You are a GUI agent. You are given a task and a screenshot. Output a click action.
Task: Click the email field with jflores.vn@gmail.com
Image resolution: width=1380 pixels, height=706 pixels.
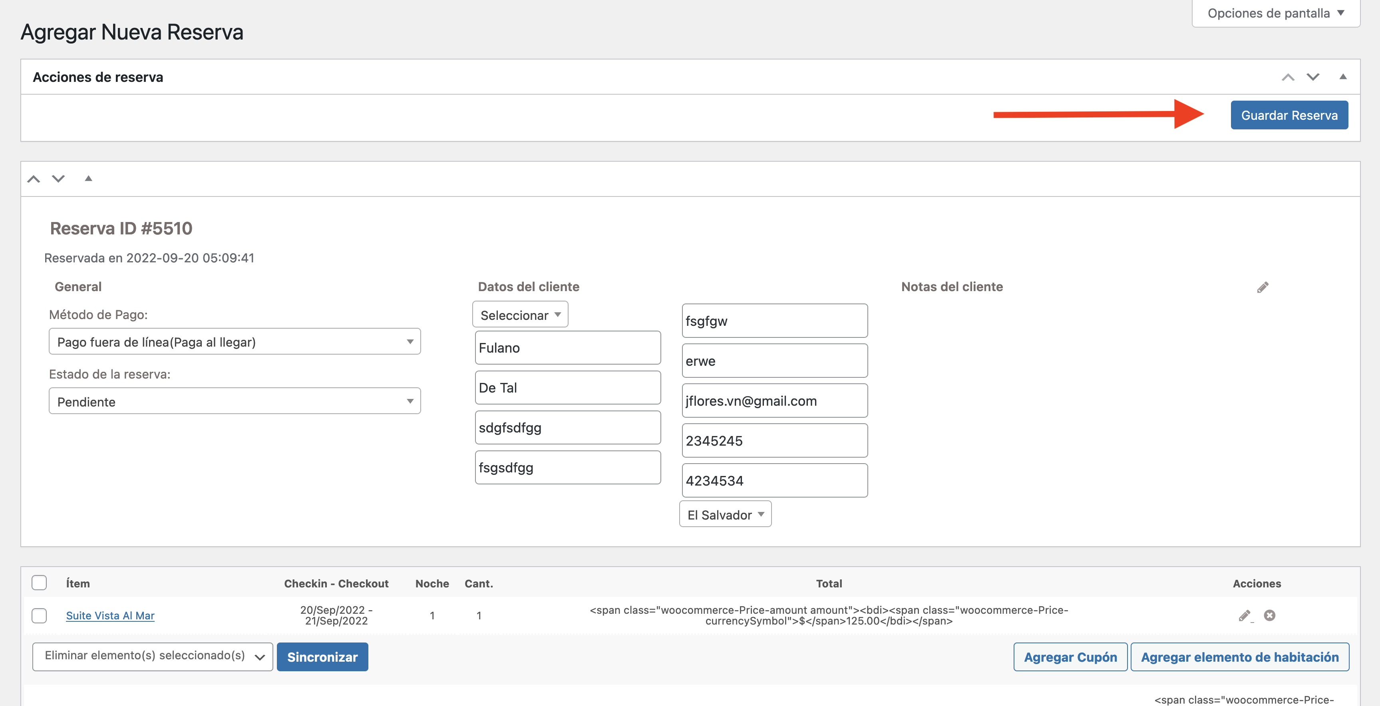[x=774, y=401]
